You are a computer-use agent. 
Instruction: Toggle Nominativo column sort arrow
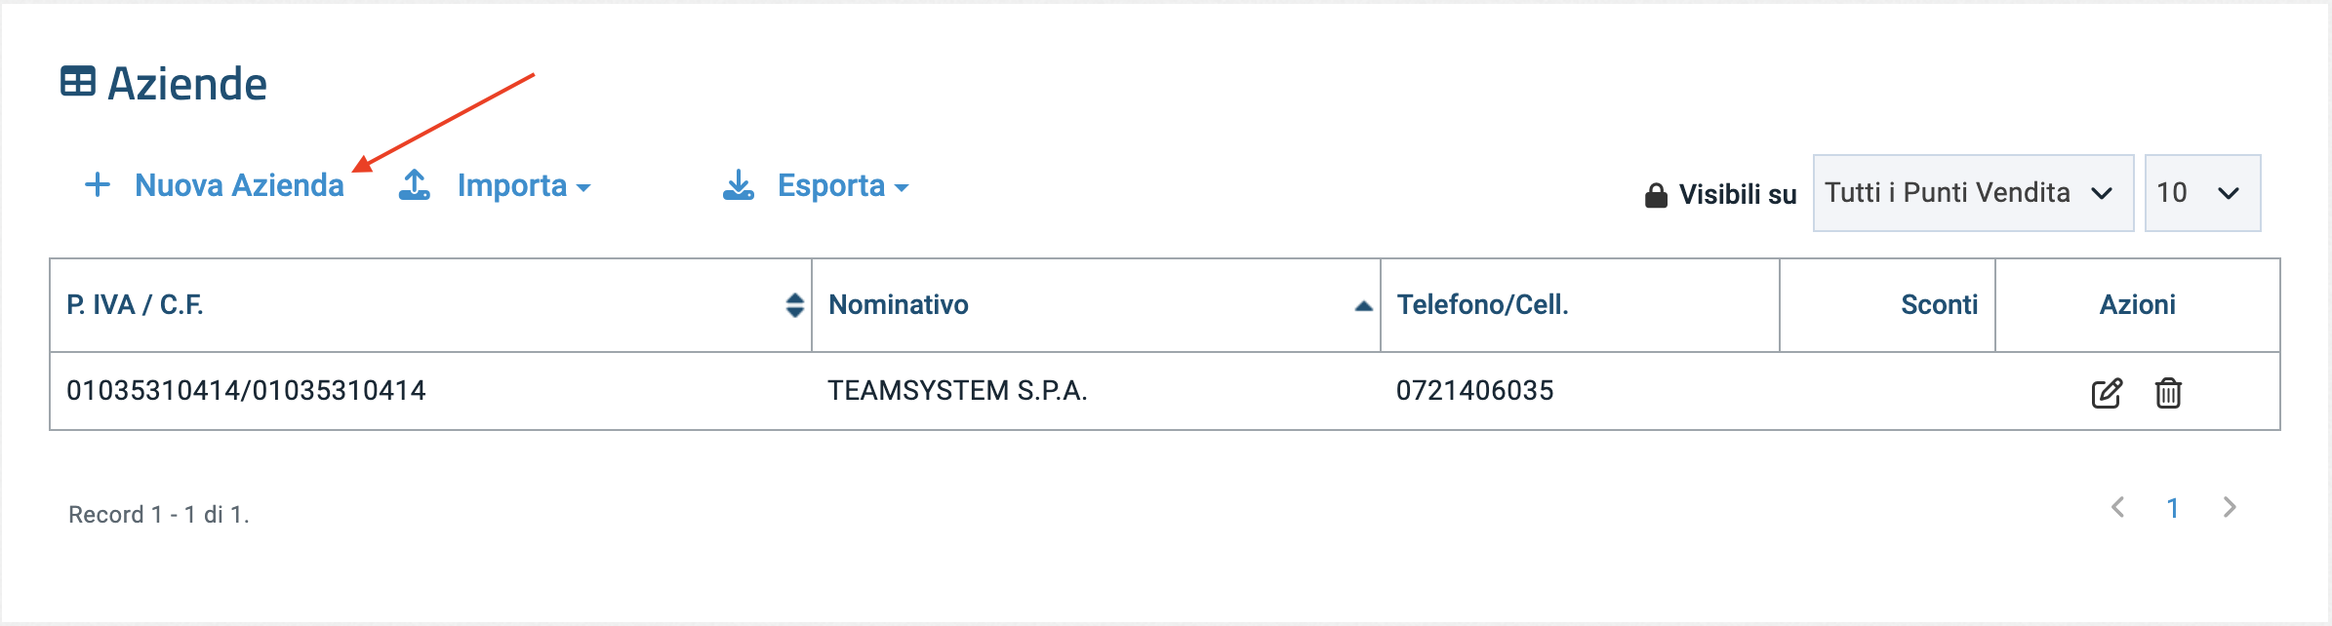click(x=1363, y=306)
